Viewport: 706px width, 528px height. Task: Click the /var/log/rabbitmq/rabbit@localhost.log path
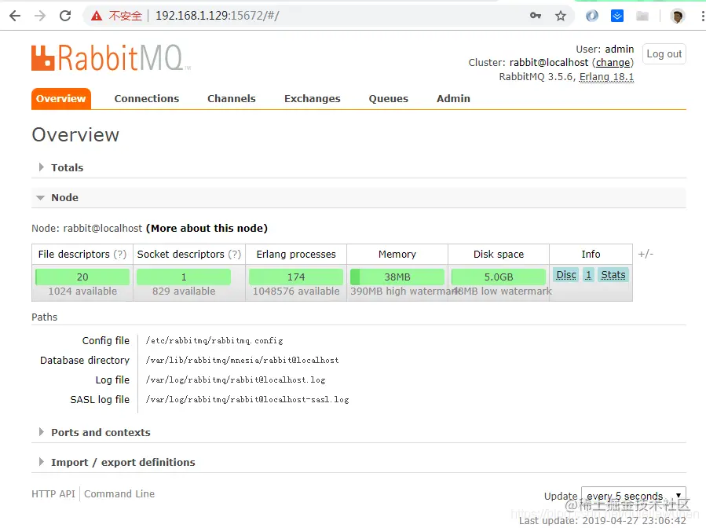tap(236, 380)
